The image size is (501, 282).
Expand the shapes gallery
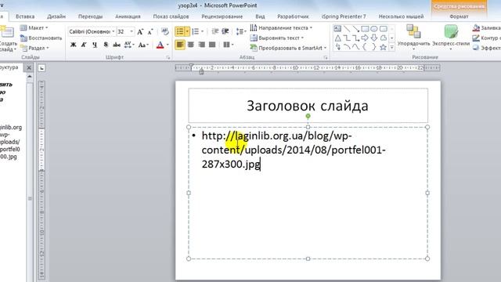click(x=392, y=47)
